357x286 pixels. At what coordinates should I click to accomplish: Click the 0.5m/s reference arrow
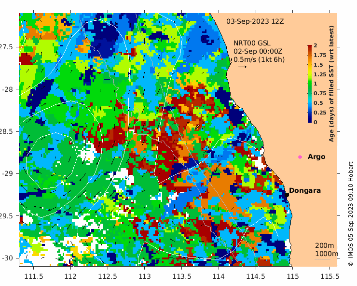[x=243, y=67]
